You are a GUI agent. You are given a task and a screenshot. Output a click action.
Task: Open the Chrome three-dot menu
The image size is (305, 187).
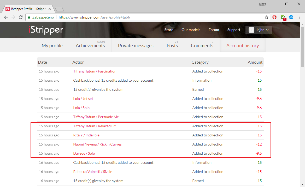[299, 17]
